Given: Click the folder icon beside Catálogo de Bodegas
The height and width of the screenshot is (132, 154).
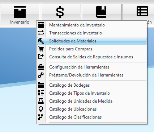Looking at the screenshot, I should [41, 85].
